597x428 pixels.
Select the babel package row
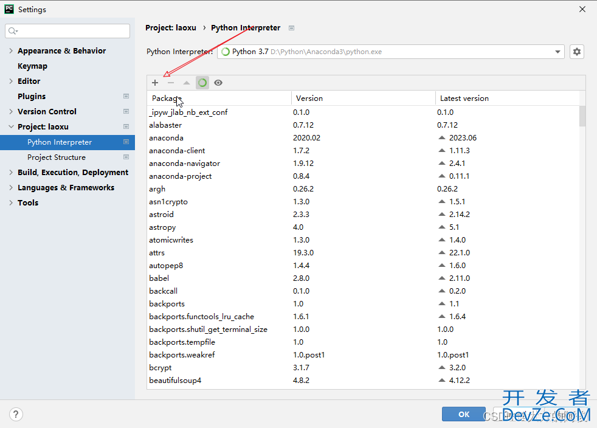363,278
